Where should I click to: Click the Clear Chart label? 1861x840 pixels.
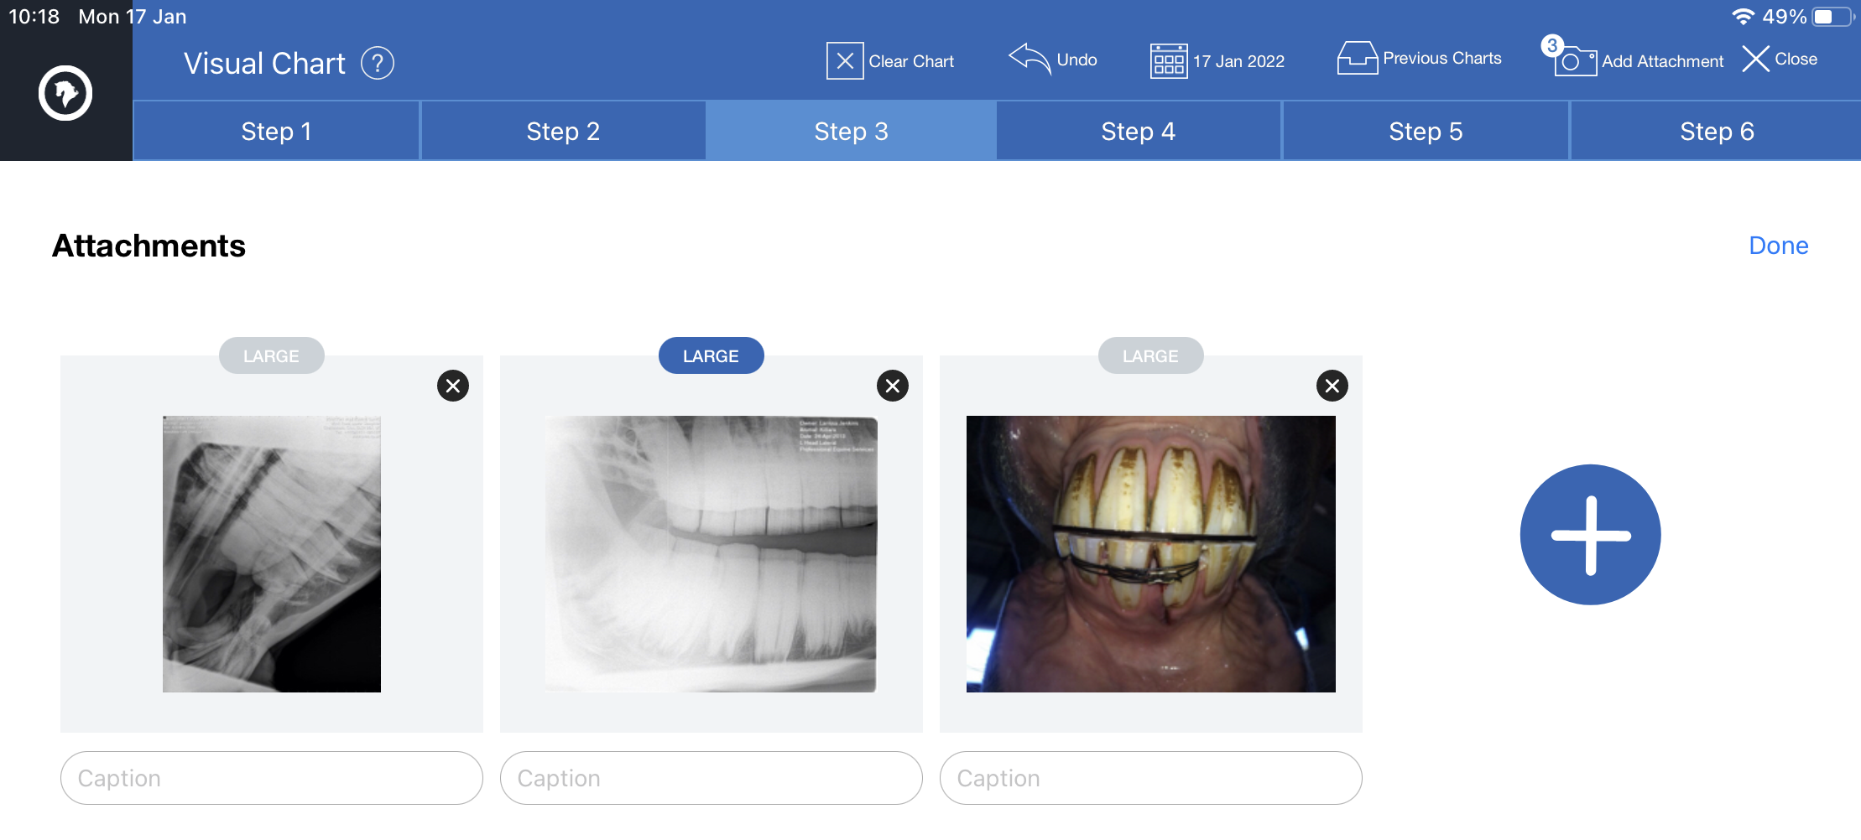[911, 61]
